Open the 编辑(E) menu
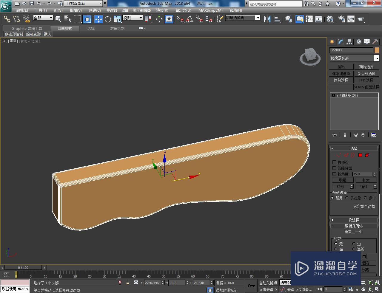Viewport: 382px width, 293px height. click(x=22, y=10)
